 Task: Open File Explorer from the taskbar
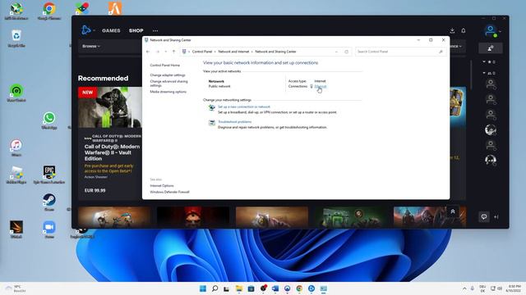click(x=239, y=288)
